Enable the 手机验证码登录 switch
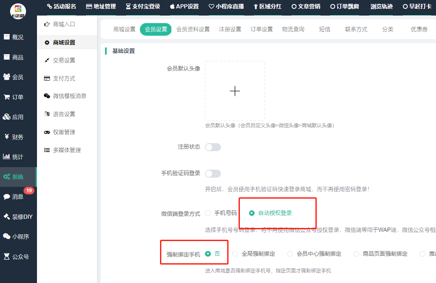Screen dimensions: 436x283 213,173
